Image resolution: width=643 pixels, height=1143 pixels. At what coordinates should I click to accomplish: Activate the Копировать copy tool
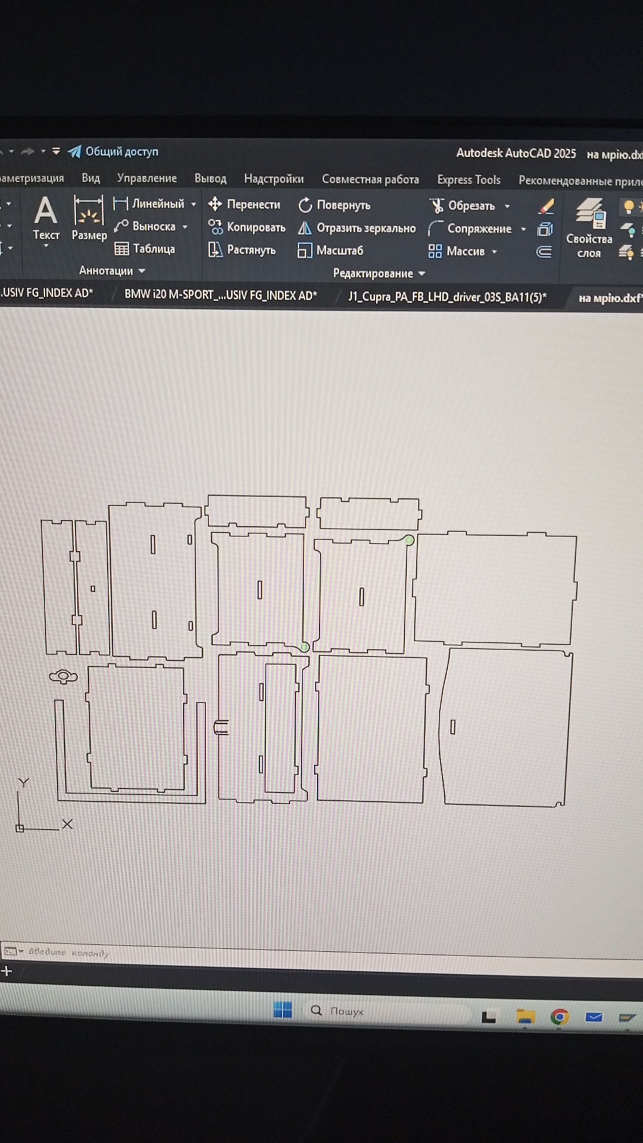click(246, 227)
